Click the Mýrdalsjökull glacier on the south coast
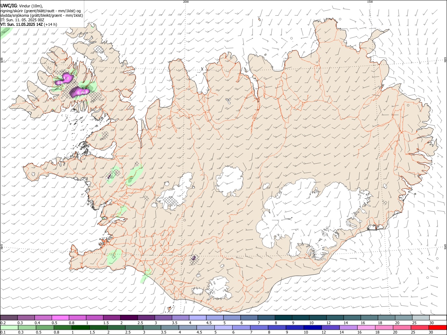 click(x=219, y=288)
